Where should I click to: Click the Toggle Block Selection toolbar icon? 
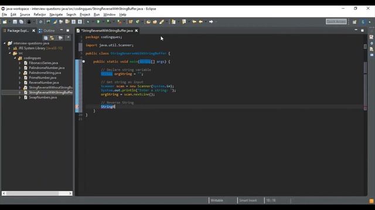pyautogui.click(x=73, y=22)
